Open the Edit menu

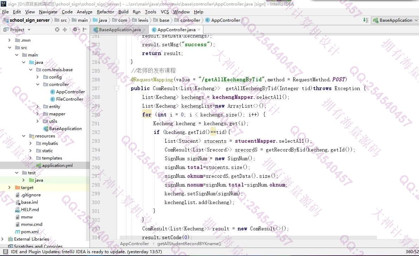pos(17,12)
